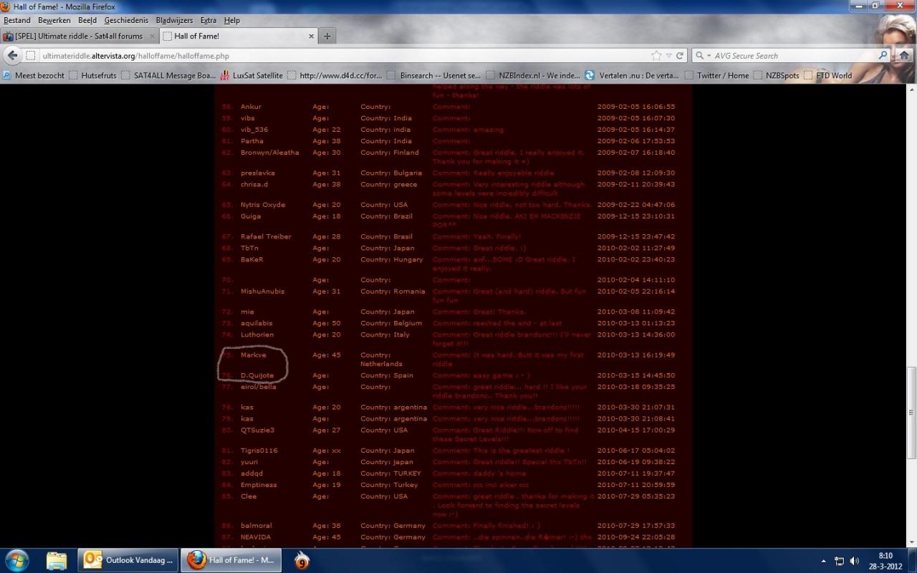
Task: Open the Bladwijzers menu
Action: (x=174, y=20)
